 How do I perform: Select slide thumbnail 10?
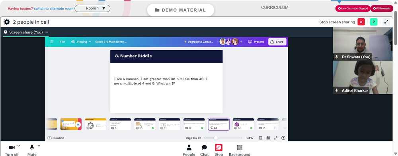(x=145, y=124)
